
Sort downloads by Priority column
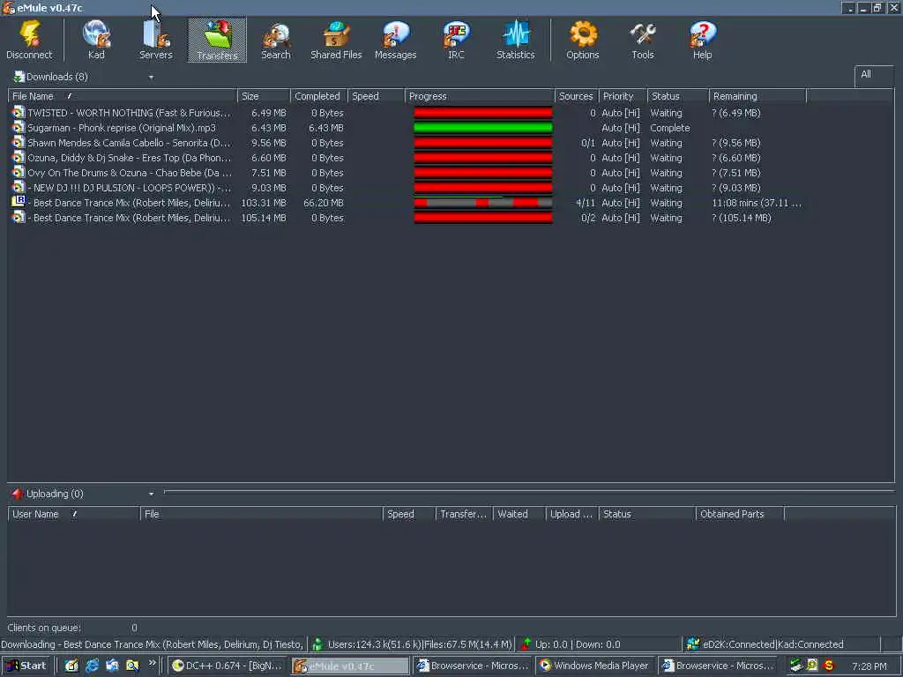pyautogui.click(x=623, y=96)
